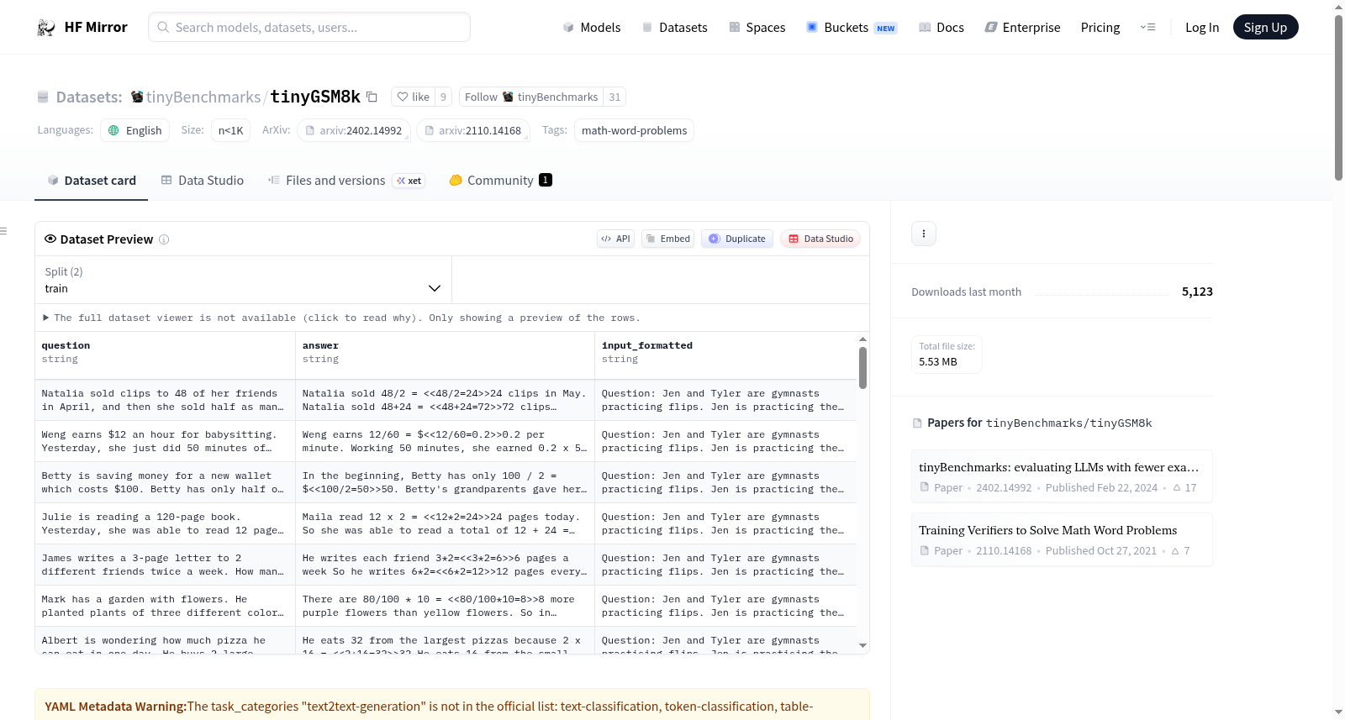The width and height of the screenshot is (1345, 720).
Task: Open the tinyBenchmarks evaluating LLMs paper card
Action: tap(1062, 476)
